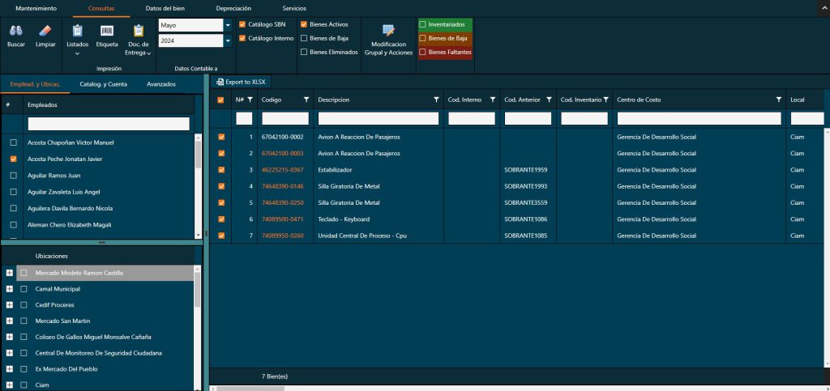Expand Cedif Proceres location node

[x=9, y=305]
